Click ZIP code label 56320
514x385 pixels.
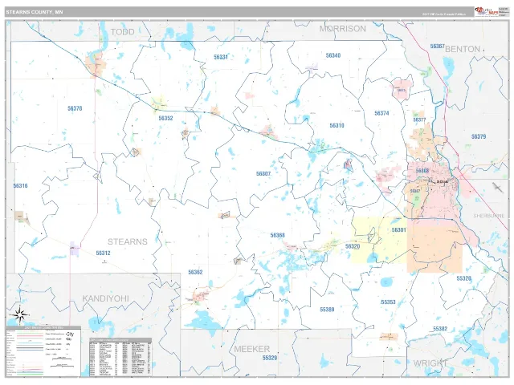(x=353, y=246)
